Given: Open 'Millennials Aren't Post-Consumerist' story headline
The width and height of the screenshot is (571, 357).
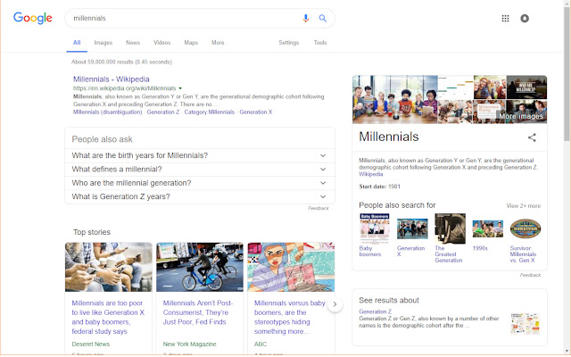Looking at the screenshot, I should pyautogui.click(x=198, y=312).
